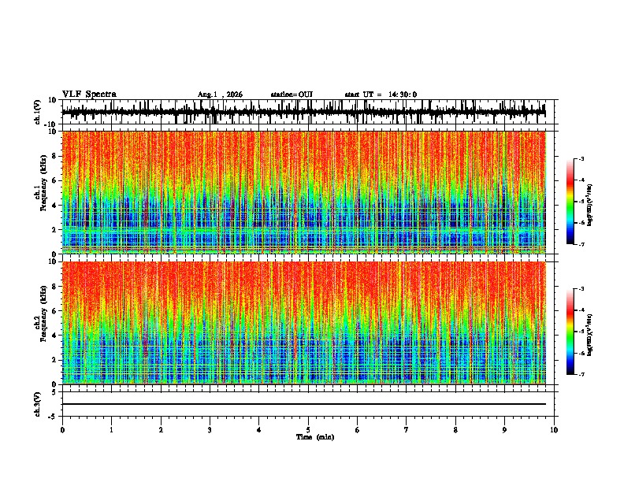Click the ch.1(V) waveform axis label
624x482 pixels.
tap(38, 112)
